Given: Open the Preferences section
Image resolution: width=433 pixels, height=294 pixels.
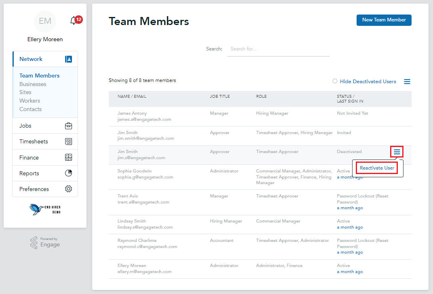Looking at the screenshot, I should point(45,189).
